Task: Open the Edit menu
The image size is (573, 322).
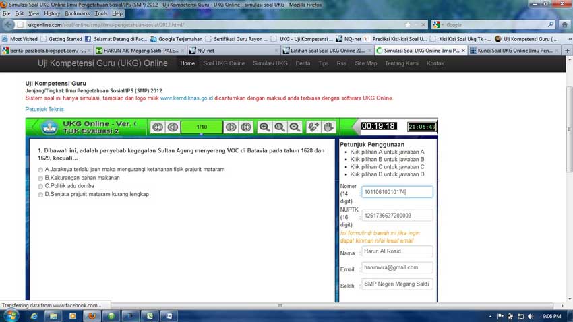Action: coord(19,13)
